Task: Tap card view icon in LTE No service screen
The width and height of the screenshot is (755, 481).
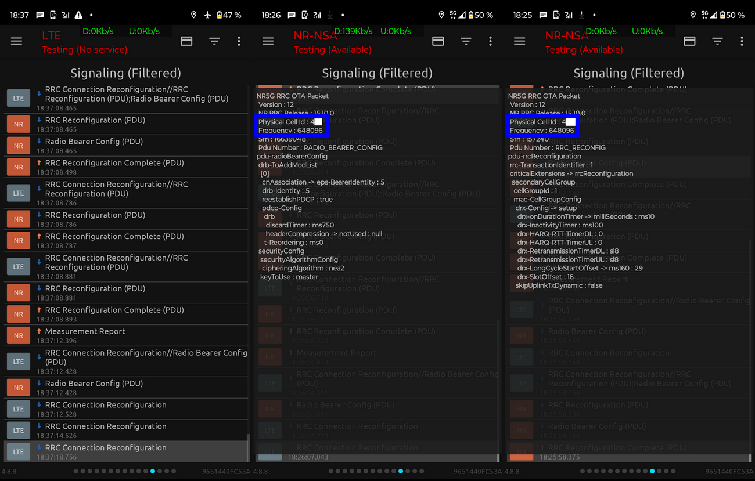Action: (x=186, y=41)
